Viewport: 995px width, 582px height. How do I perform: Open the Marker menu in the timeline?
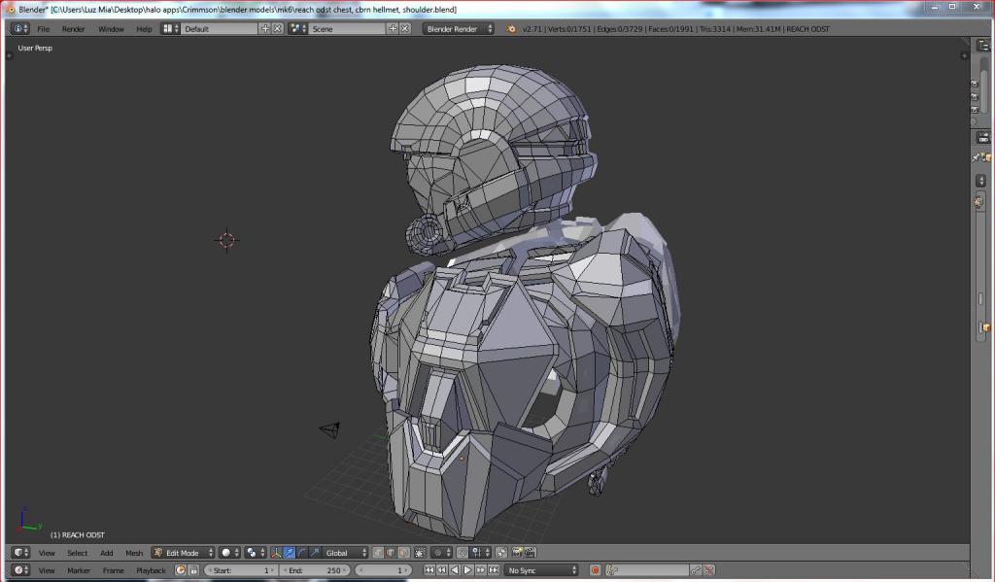click(x=79, y=570)
